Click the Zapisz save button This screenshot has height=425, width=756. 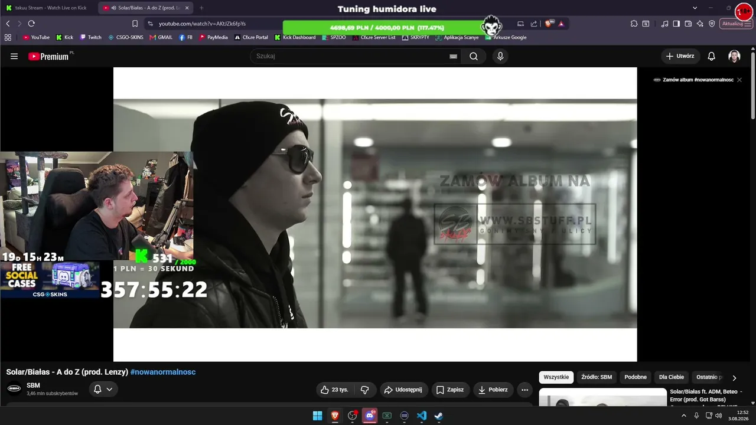(x=449, y=390)
